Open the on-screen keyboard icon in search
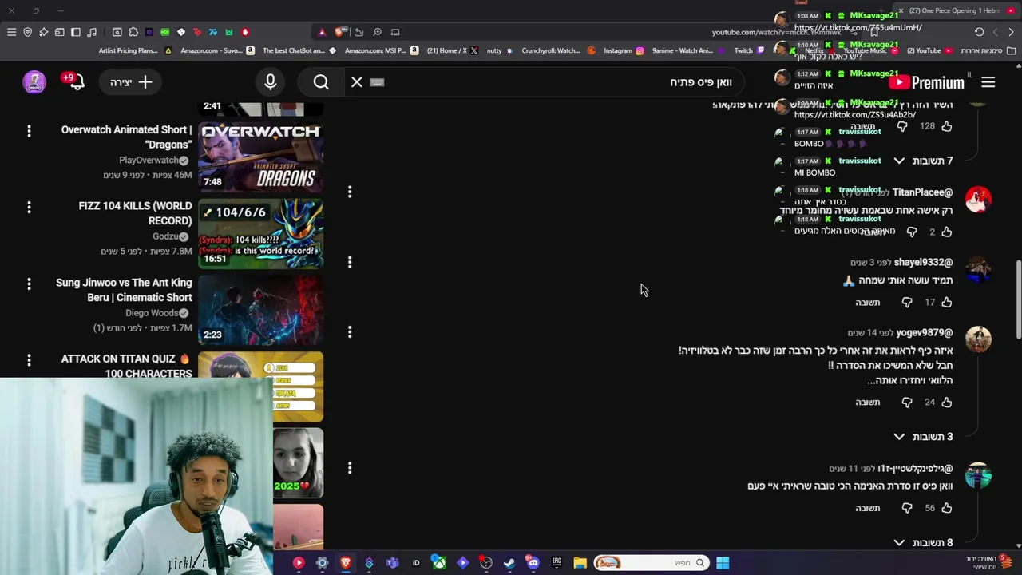The height and width of the screenshot is (575, 1022). pyautogui.click(x=378, y=82)
